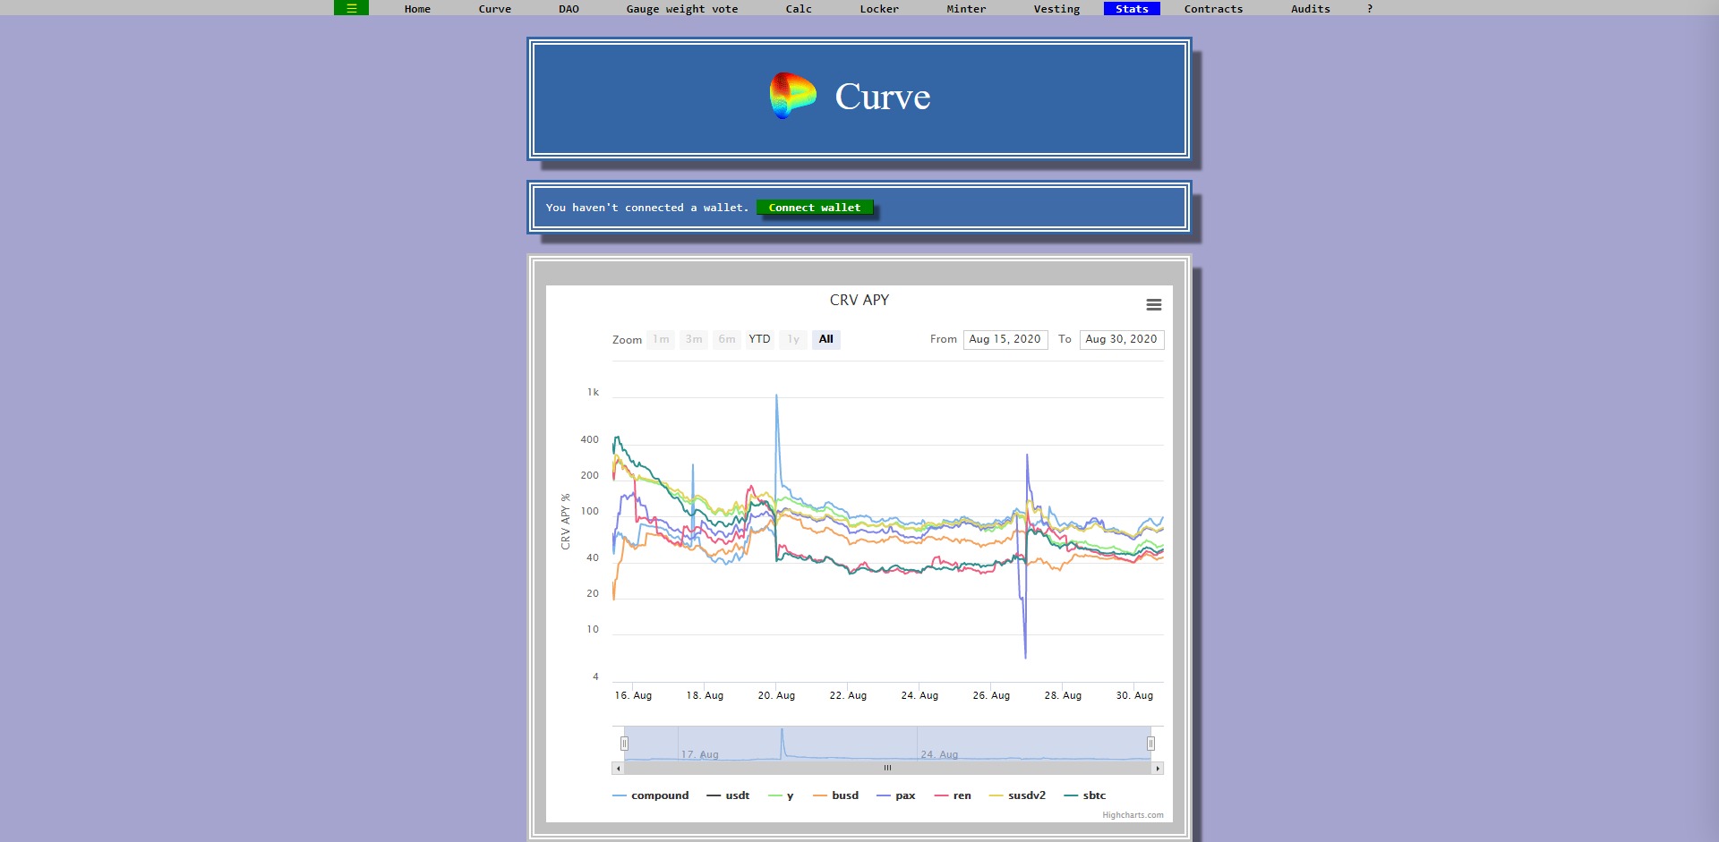
Task: Open the Calc menu item
Action: (799, 9)
